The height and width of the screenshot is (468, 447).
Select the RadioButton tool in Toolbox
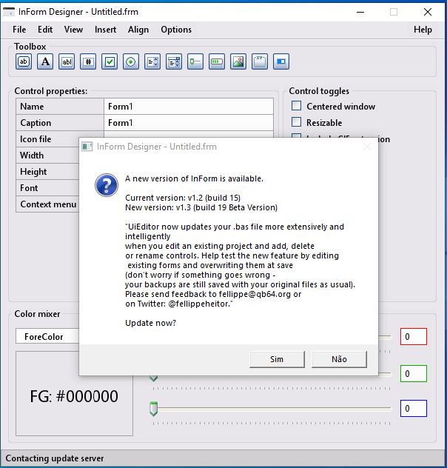coord(131,61)
